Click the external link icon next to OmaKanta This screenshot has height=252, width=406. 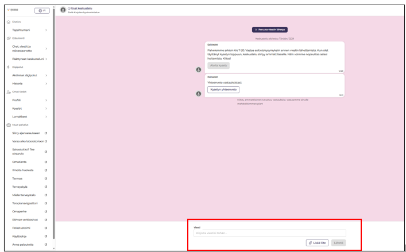pyautogui.click(x=46, y=162)
